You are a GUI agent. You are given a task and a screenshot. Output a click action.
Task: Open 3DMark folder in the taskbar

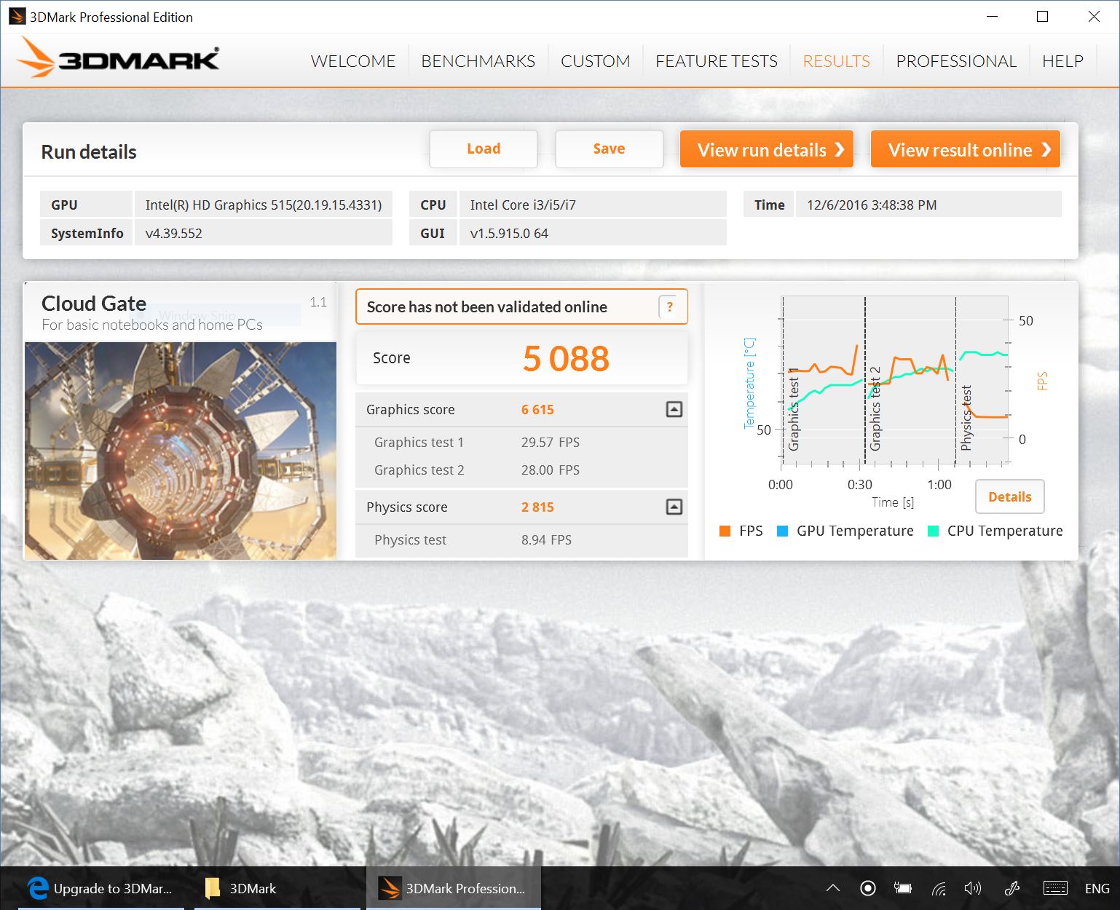point(242,888)
